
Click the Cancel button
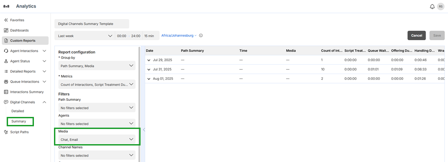[417, 35]
